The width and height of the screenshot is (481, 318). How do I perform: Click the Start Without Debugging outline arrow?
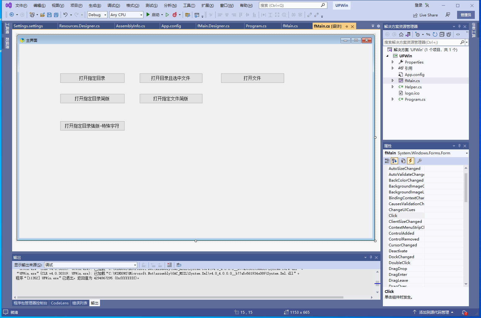167,15
